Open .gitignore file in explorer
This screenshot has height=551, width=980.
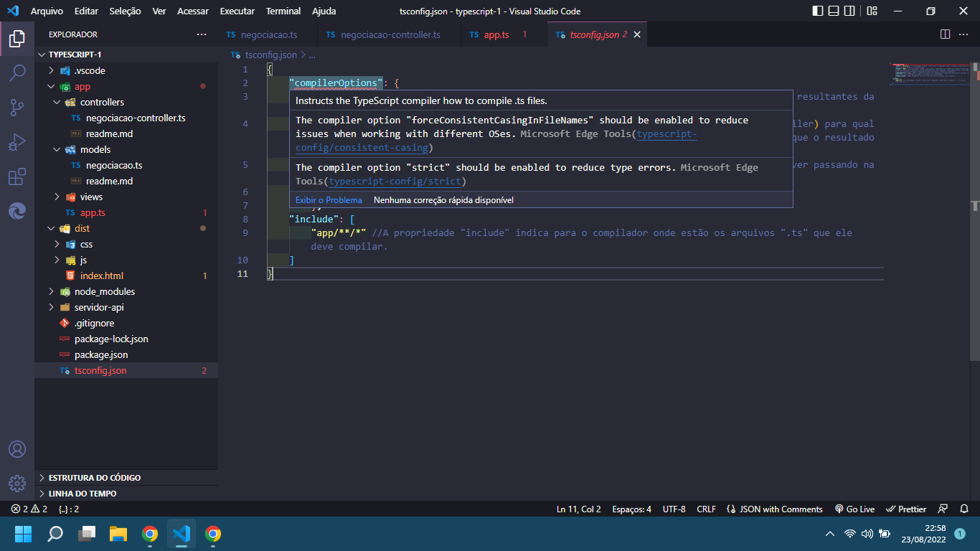(126, 323)
